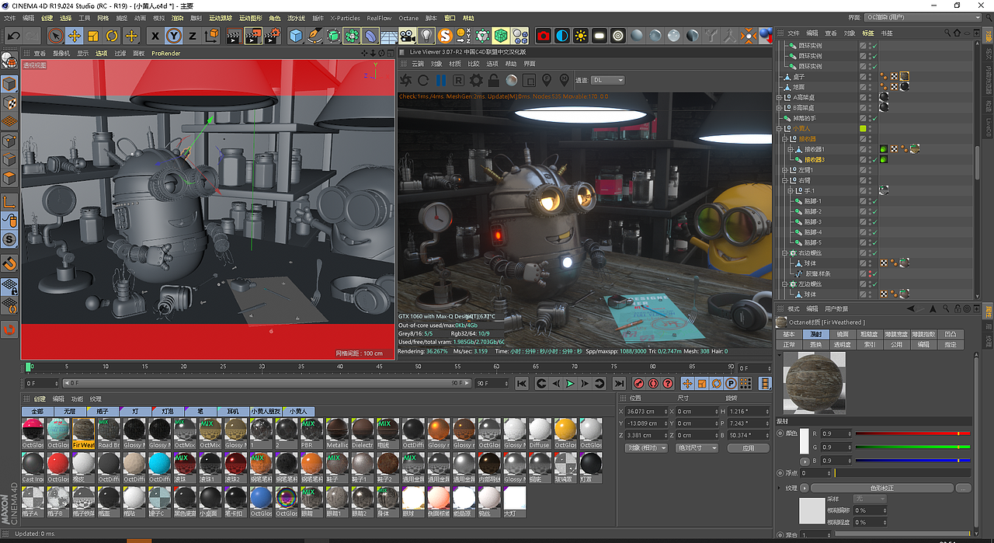
Task: Click the 浮点 radio button
Action: [780, 472]
